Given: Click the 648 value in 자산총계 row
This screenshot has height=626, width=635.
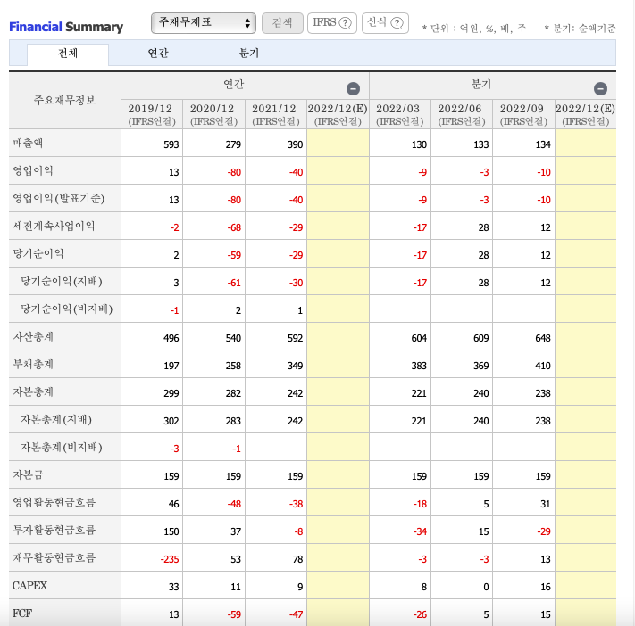Looking at the screenshot, I should 543,338.
